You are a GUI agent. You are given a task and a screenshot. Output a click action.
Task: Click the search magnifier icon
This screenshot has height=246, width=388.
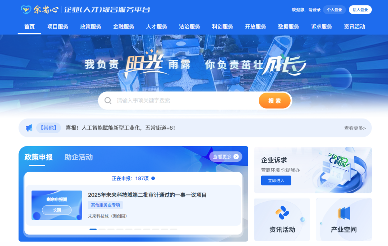108,100
